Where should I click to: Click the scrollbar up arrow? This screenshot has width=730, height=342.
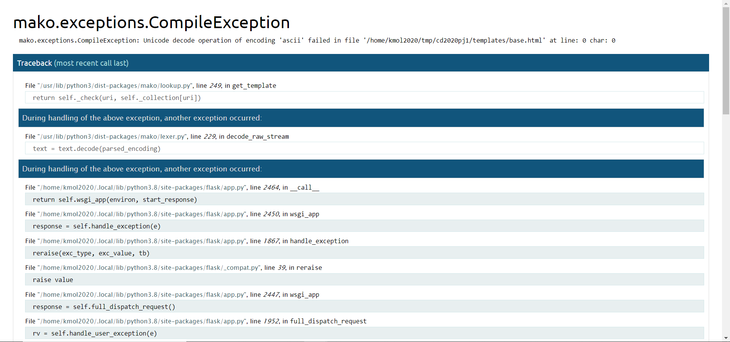click(726, 3)
